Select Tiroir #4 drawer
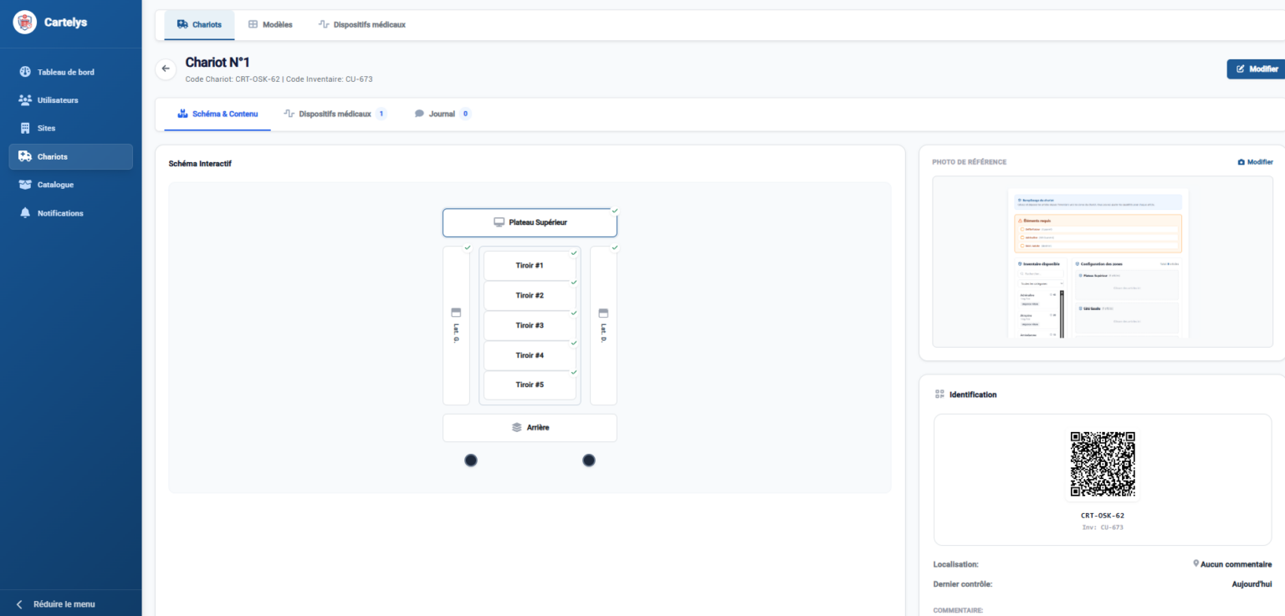This screenshot has width=1285, height=616. [x=530, y=356]
